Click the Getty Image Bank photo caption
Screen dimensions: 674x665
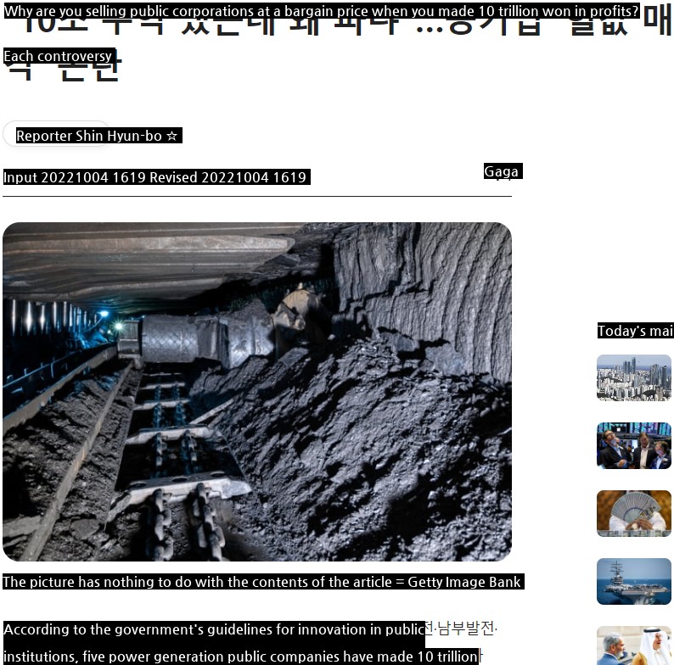pos(261,582)
